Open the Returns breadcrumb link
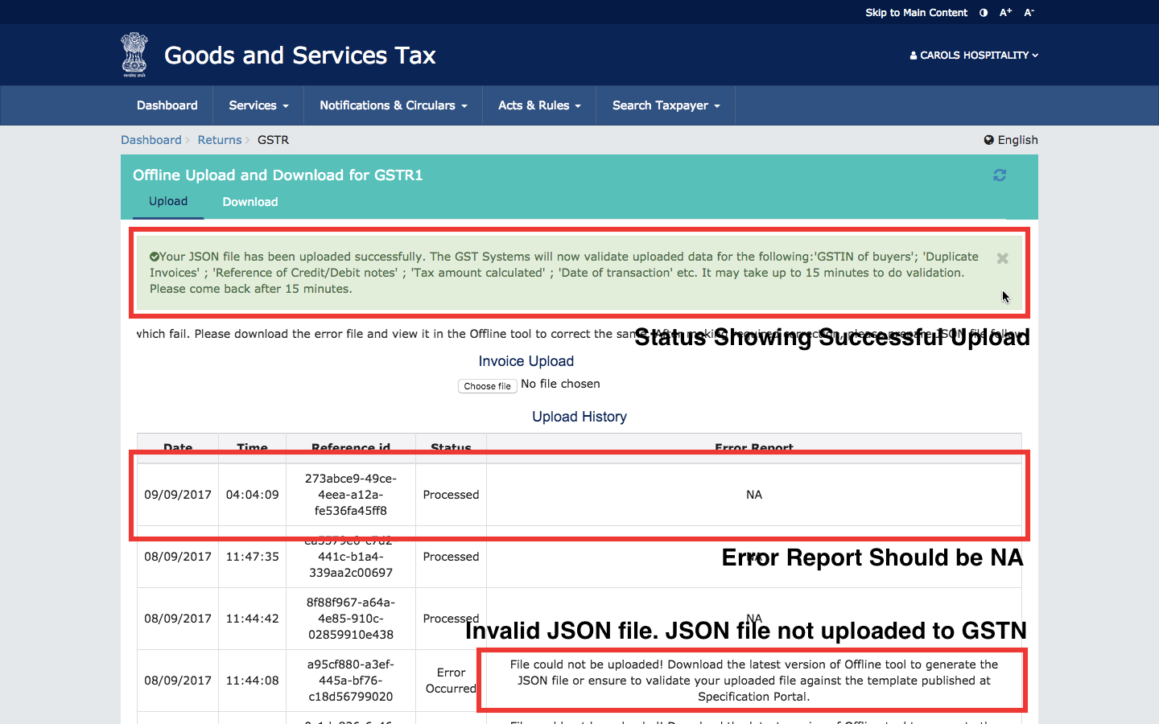1159x724 pixels. click(x=219, y=139)
